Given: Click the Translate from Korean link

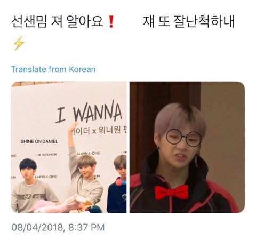Looking at the screenshot, I should tap(53, 69).
